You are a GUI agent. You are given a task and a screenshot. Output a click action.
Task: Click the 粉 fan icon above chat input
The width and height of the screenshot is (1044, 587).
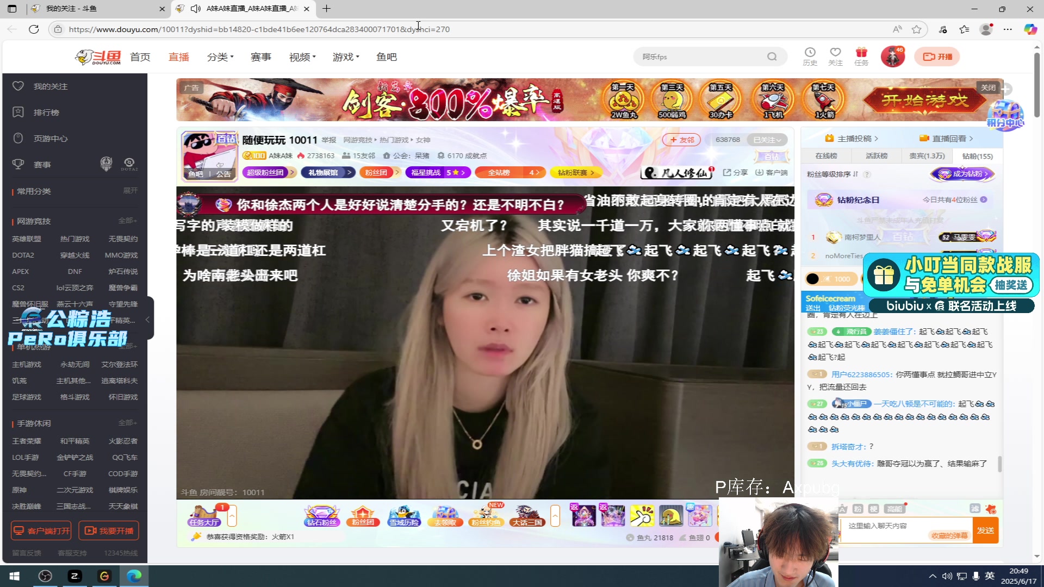(857, 509)
